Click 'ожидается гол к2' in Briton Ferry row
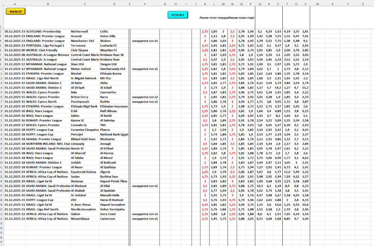This screenshot has width=374, height=246. (x=145, y=97)
